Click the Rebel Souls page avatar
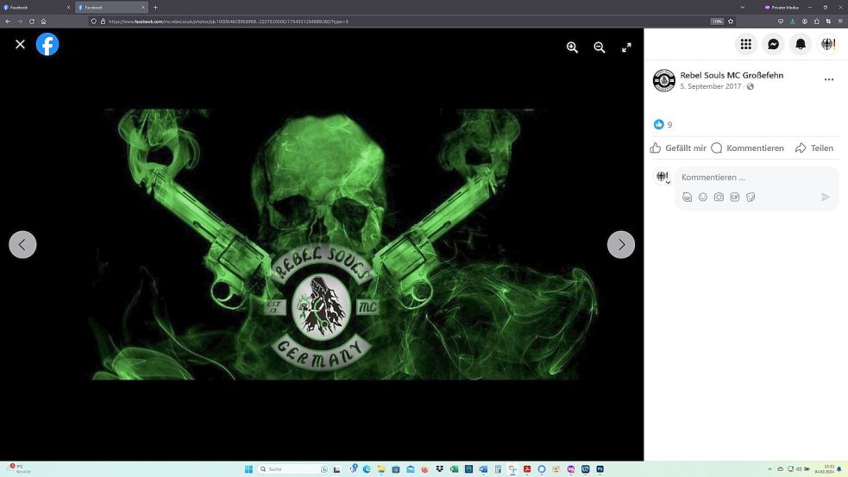This screenshot has height=477, width=848. [663, 80]
